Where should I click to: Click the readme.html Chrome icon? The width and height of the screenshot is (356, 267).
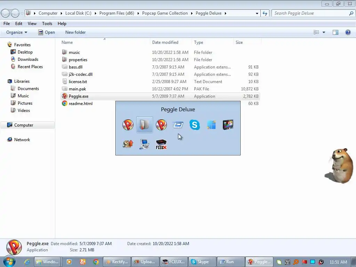click(x=65, y=103)
